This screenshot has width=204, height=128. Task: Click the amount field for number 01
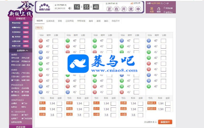coord(55,41)
